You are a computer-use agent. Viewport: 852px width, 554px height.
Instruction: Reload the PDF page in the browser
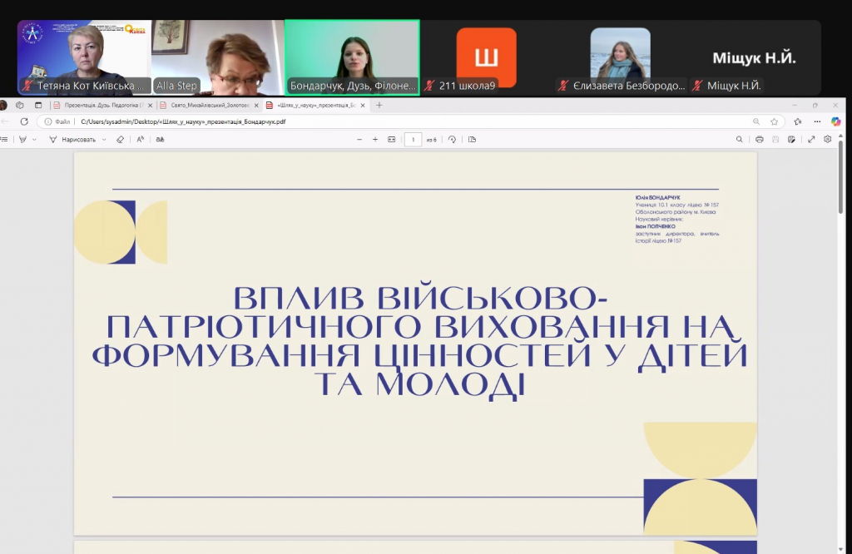click(24, 121)
